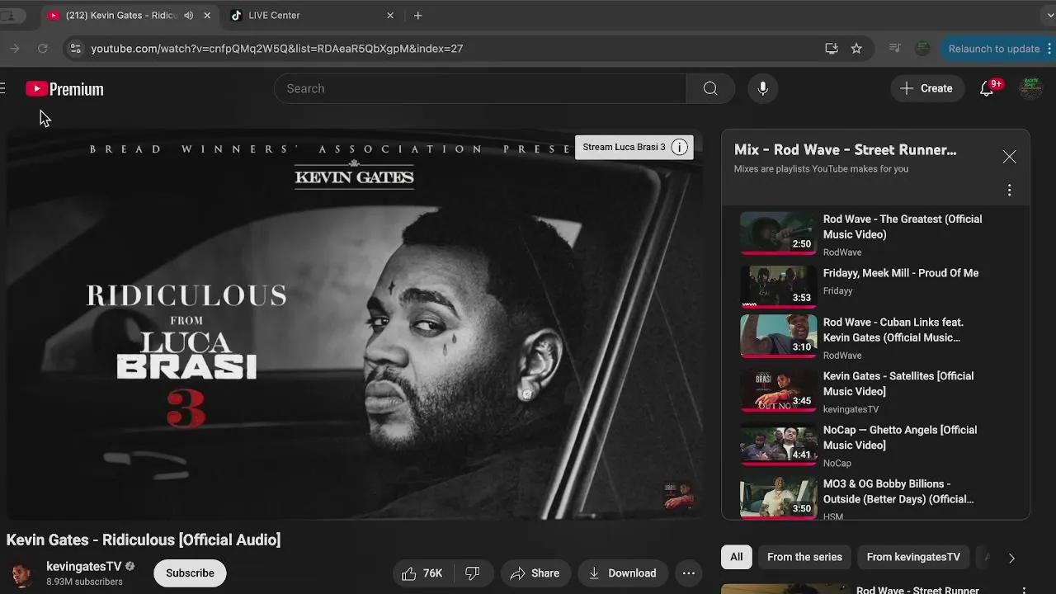The height and width of the screenshot is (594, 1056).
Task: Select the From kevingatesTV chip
Action: point(913,557)
